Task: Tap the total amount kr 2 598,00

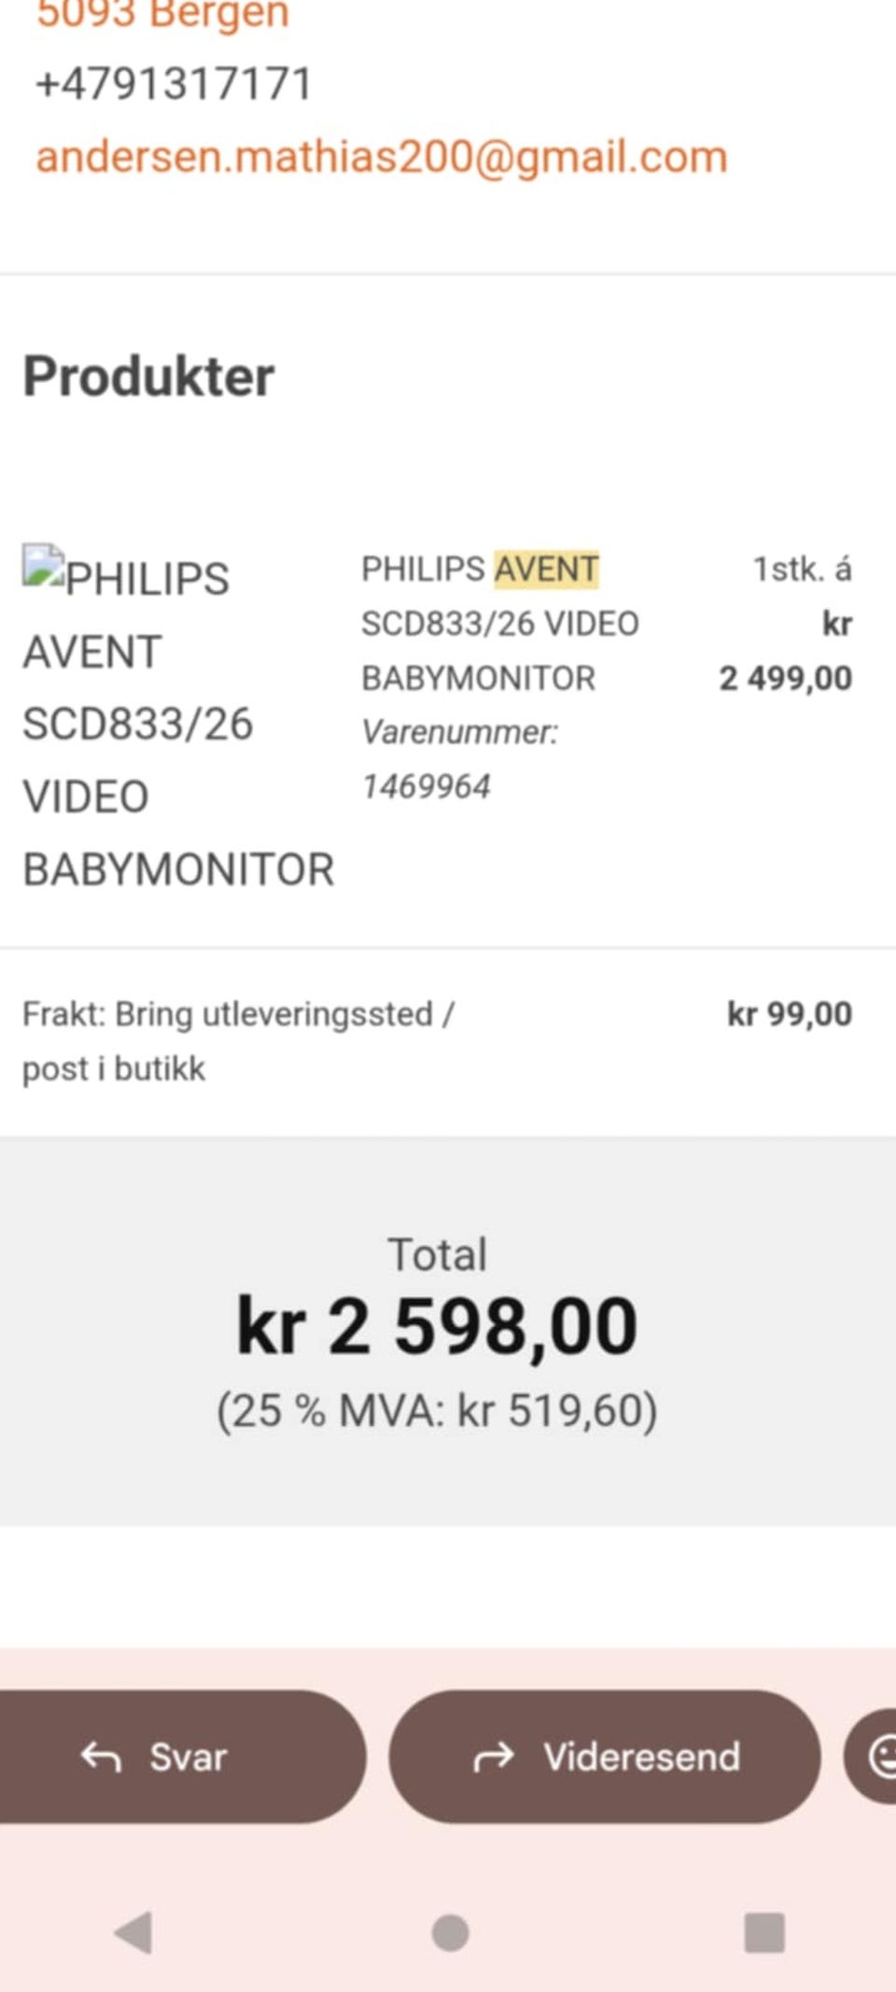Action: pos(437,1326)
